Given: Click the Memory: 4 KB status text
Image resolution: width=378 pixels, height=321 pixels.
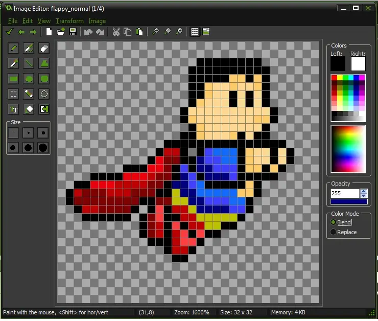Looking at the screenshot, I should point(288,313).
